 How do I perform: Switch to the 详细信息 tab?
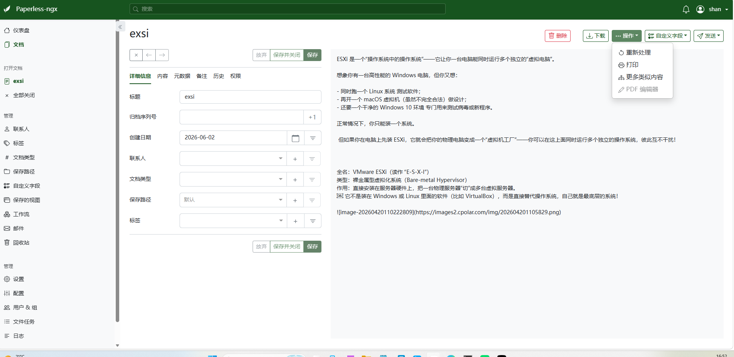[140, 76]
